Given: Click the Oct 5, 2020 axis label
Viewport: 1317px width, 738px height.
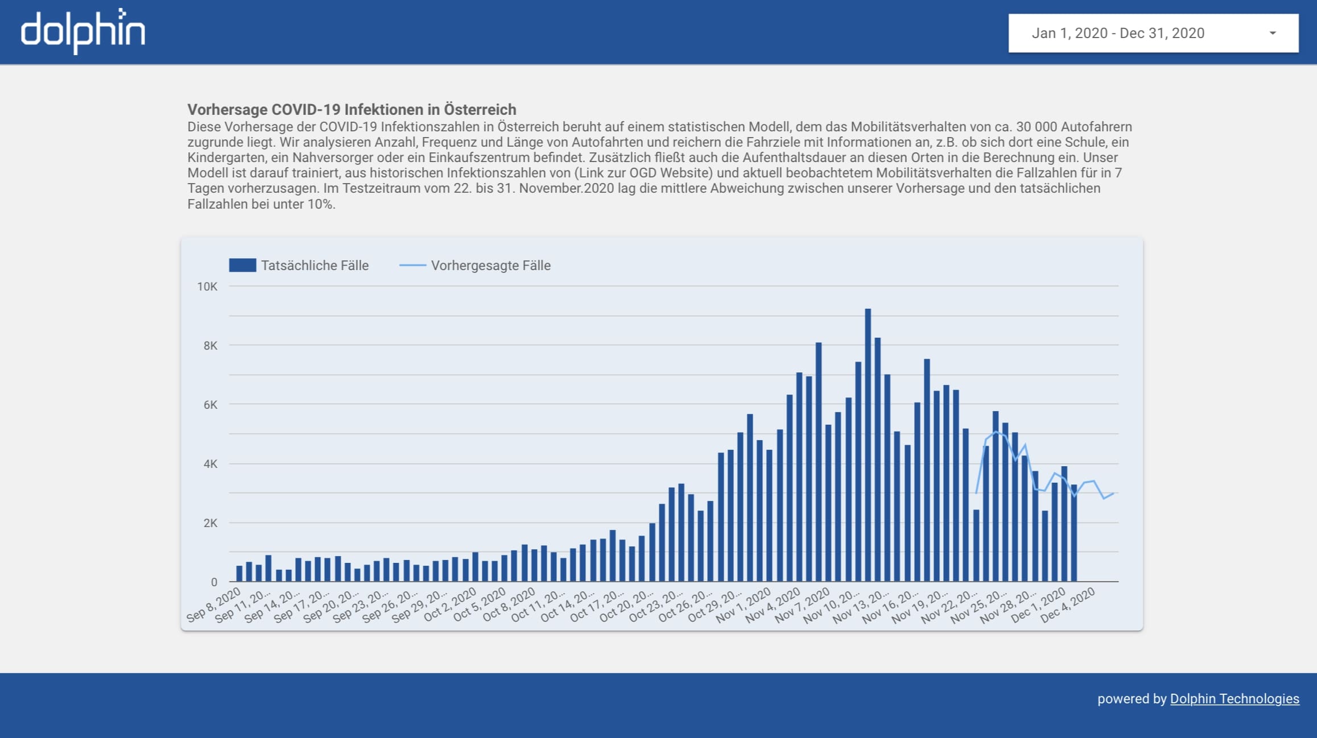Looking at the screenshot, I should click(x=480, y=605).
